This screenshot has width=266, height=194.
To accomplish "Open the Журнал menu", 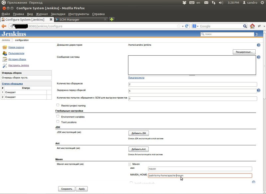I will [42, 14].
